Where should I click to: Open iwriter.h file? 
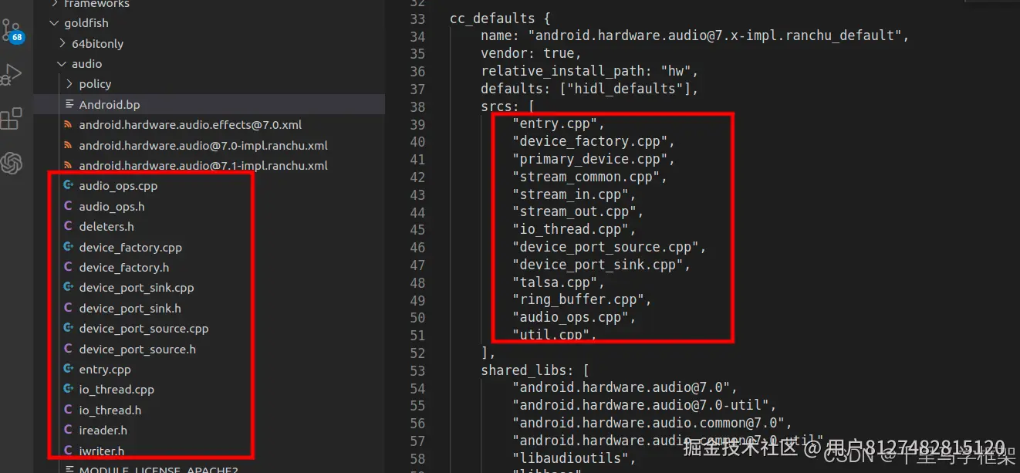click(101, 451)
